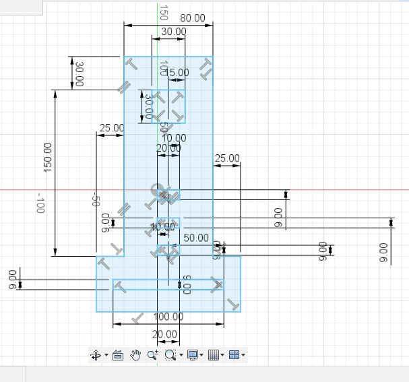The image size is (409, 382).
Task: Click the Viewports layout icon
Action: (x=234, y=355)
